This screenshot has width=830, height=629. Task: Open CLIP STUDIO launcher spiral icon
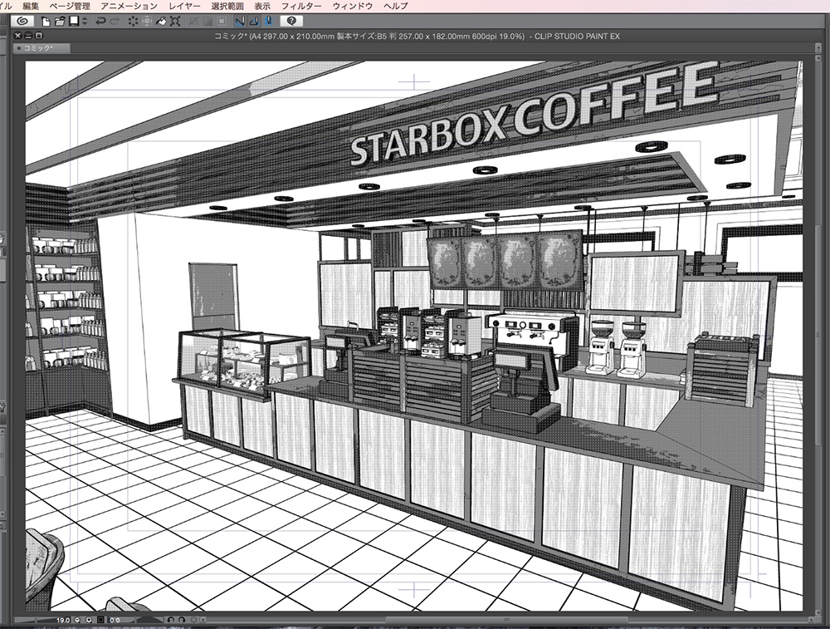coord(22,20)
